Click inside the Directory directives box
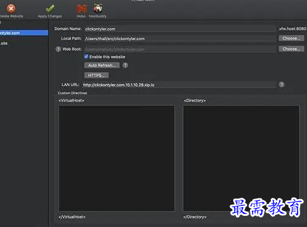The width and height of the screenshot is (307, 227). point(241,158)
